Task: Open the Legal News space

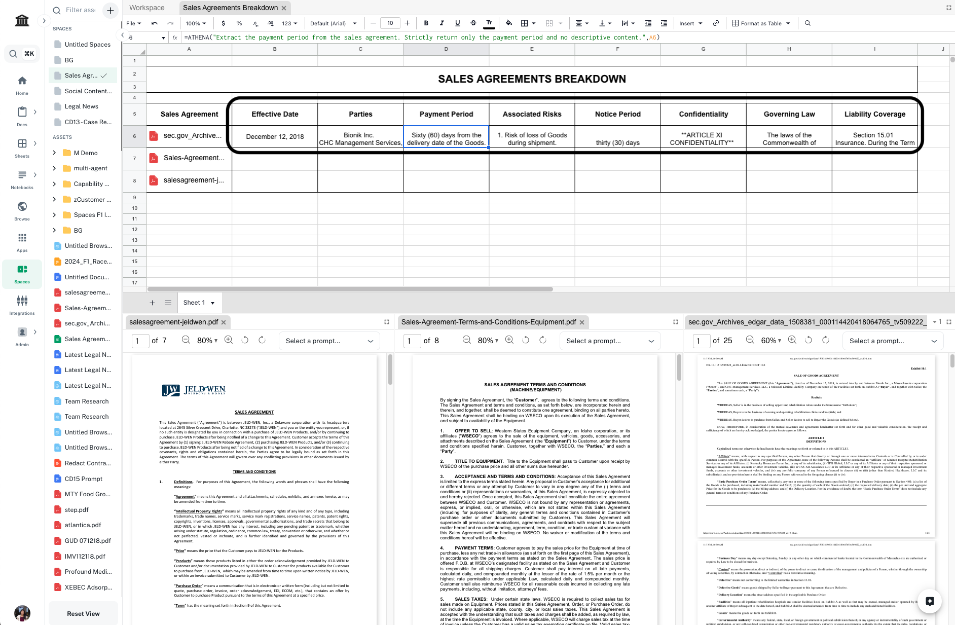Action: click(83, 106)
